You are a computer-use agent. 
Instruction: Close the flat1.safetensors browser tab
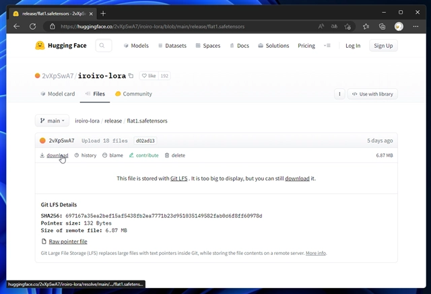[92, 13]
